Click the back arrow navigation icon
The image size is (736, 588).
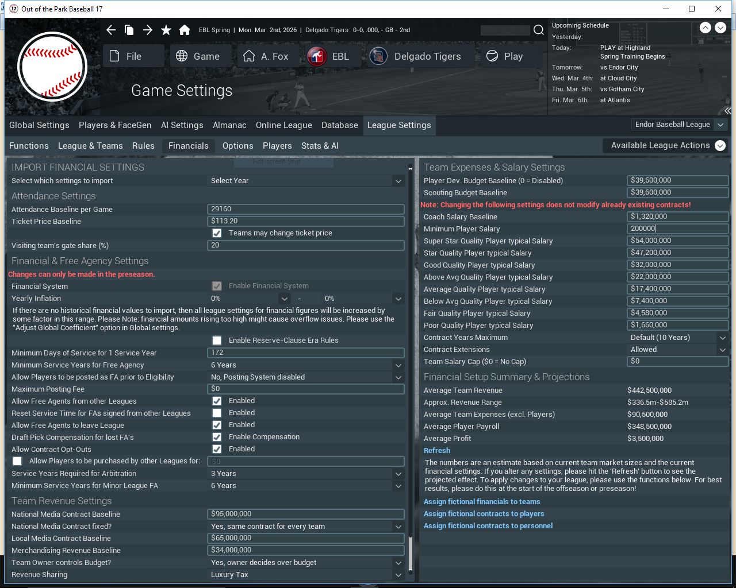pos(111,30)
